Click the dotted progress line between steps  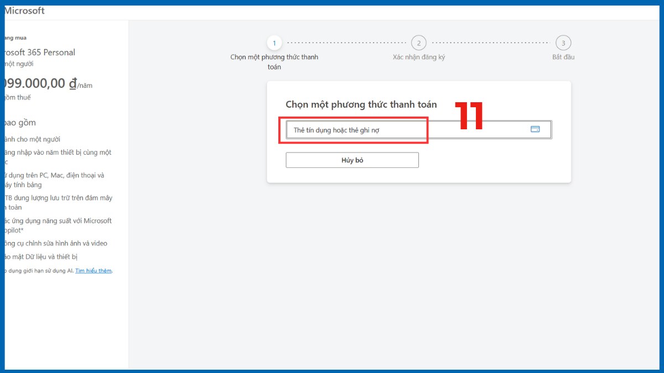tap(346, 43)
